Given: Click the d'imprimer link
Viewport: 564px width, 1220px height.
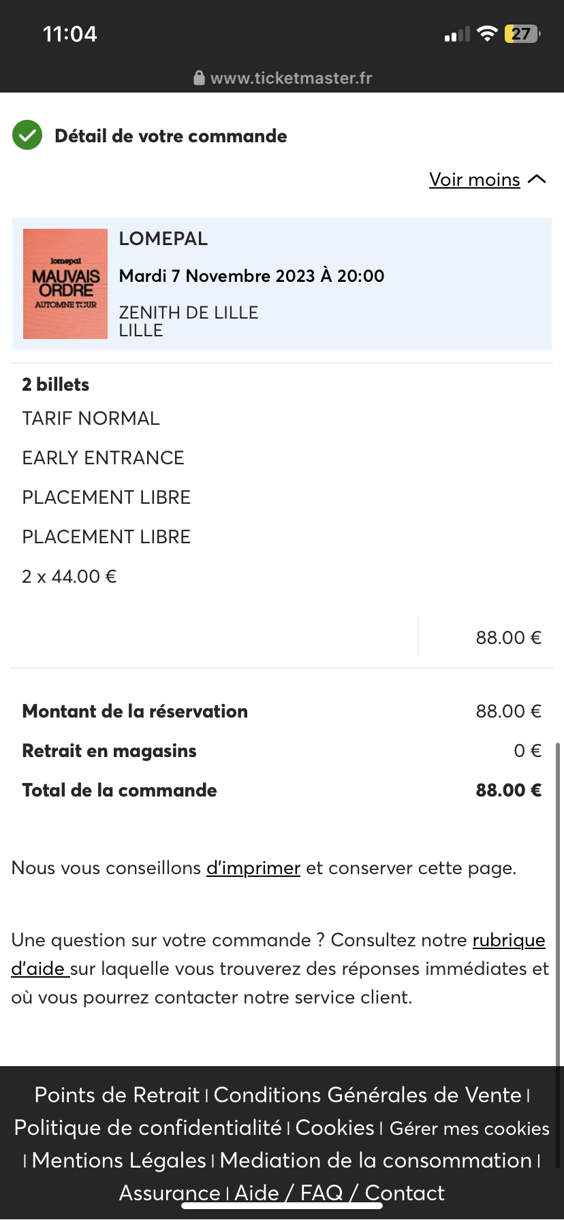Looking at the screenshot, I should point(253,868).
